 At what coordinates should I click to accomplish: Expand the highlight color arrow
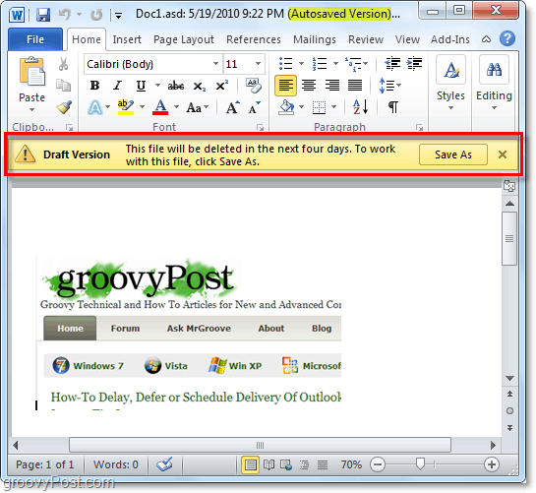[142, 107]
